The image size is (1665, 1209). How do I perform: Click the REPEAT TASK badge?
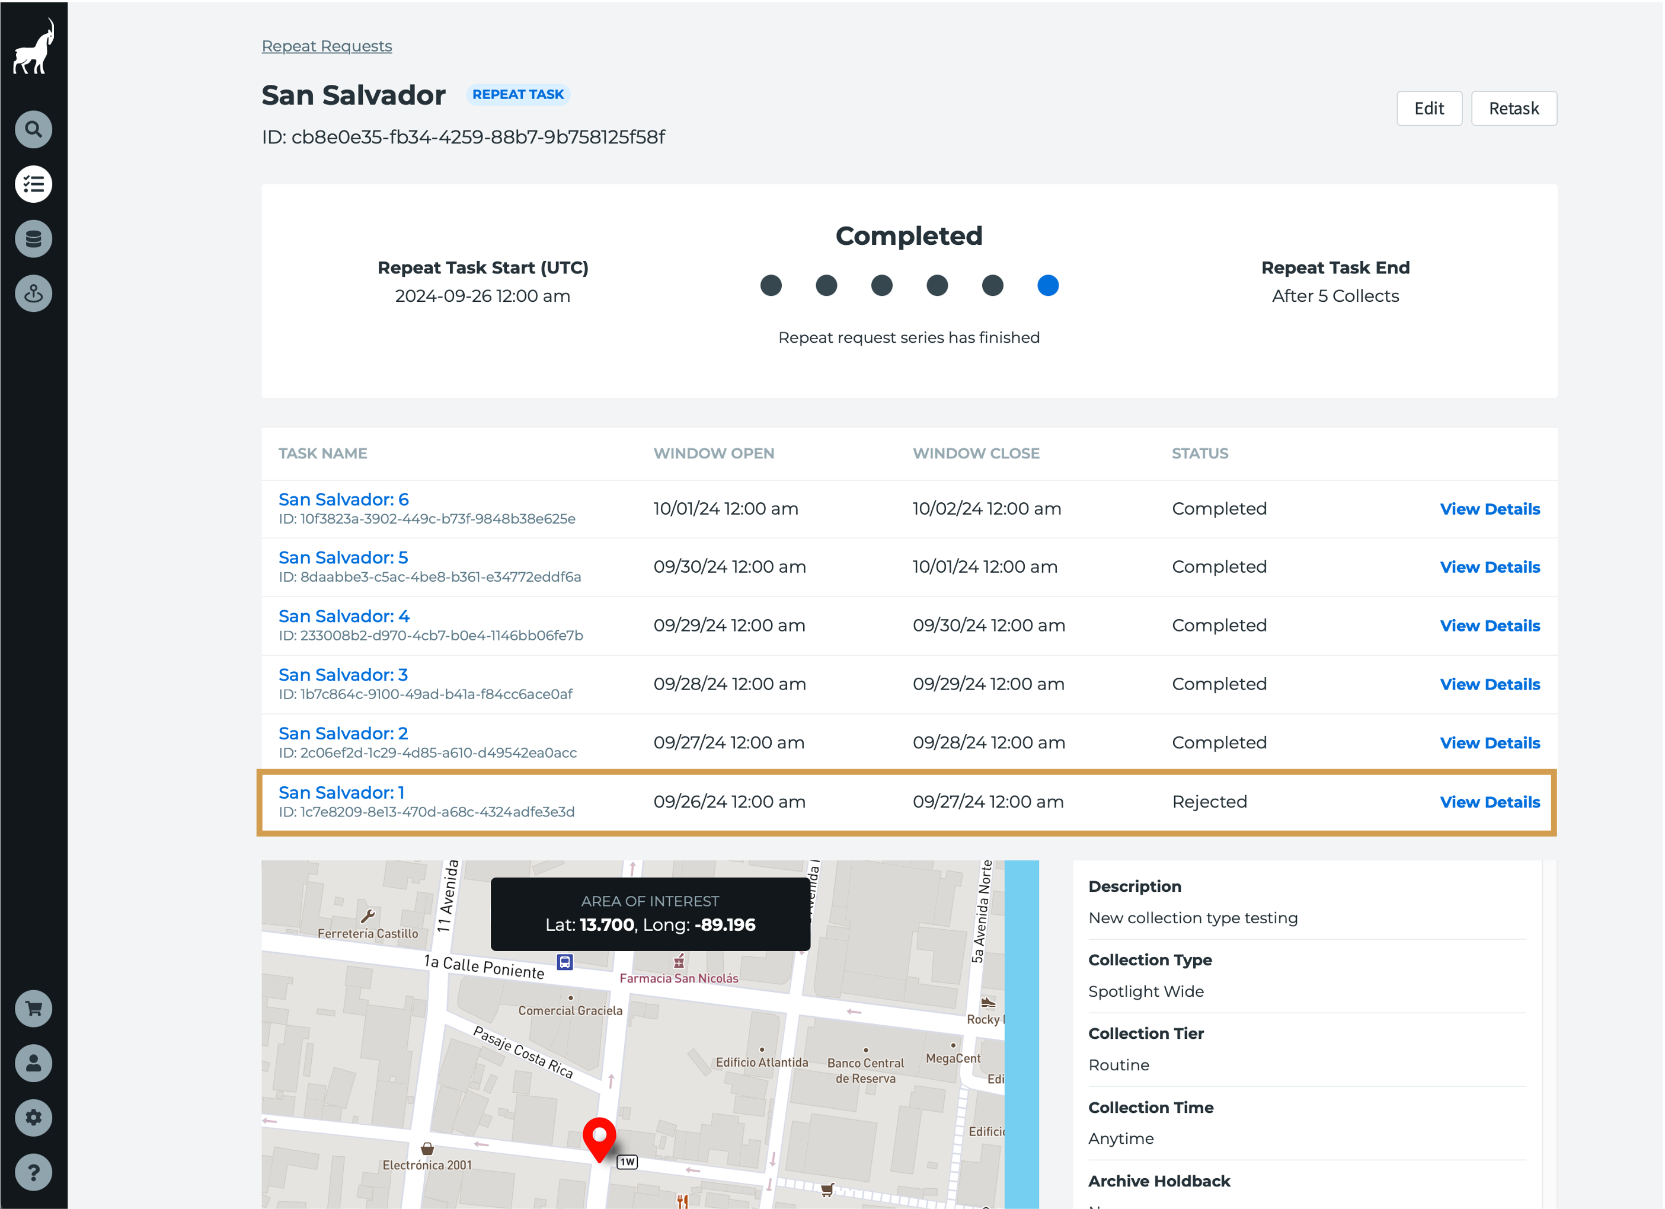[x=517, y=95]
